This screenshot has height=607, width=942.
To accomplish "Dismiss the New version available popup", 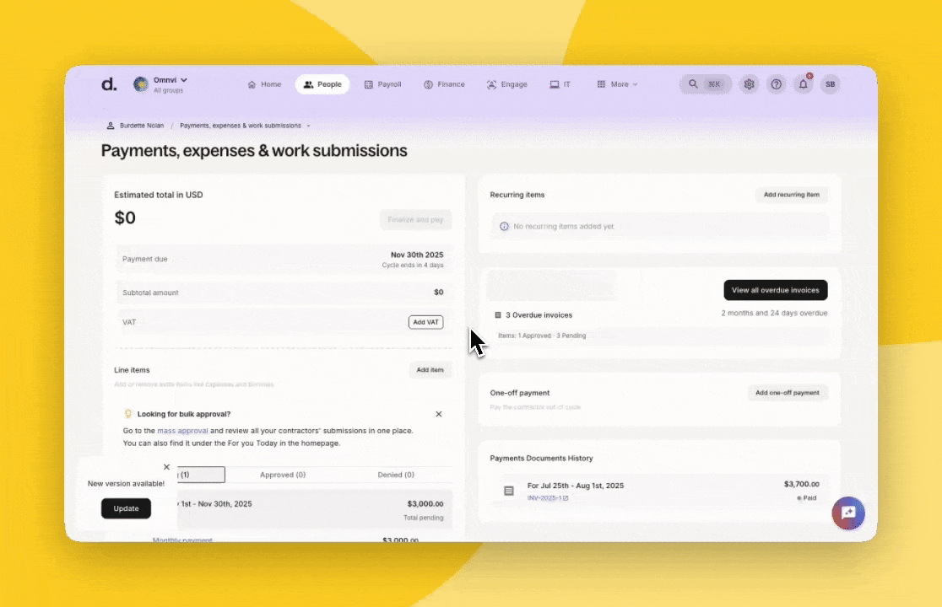I will point(166,467).
